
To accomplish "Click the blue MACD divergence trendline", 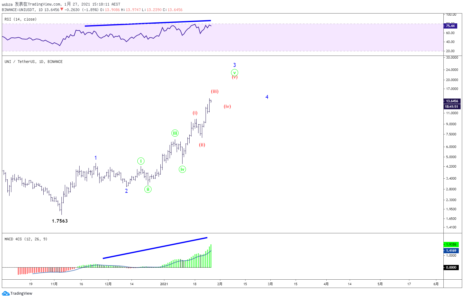I will click(x=155, y=248).
